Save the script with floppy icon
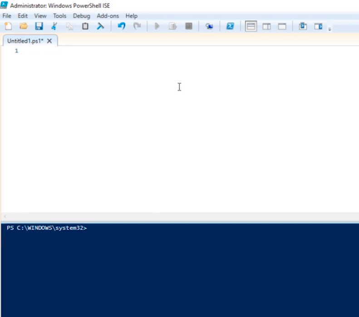The image size is (359, 317). [39, 26]
